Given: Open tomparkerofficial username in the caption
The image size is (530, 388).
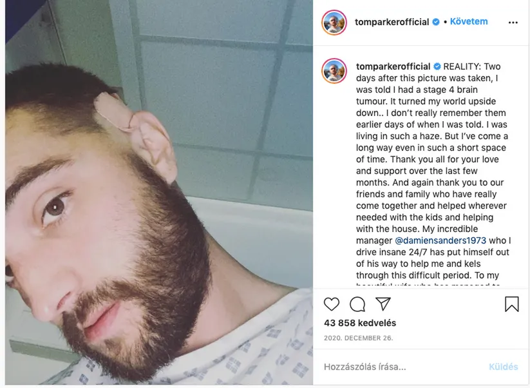Looking at the screenshot, I should [x=393, y=66].
